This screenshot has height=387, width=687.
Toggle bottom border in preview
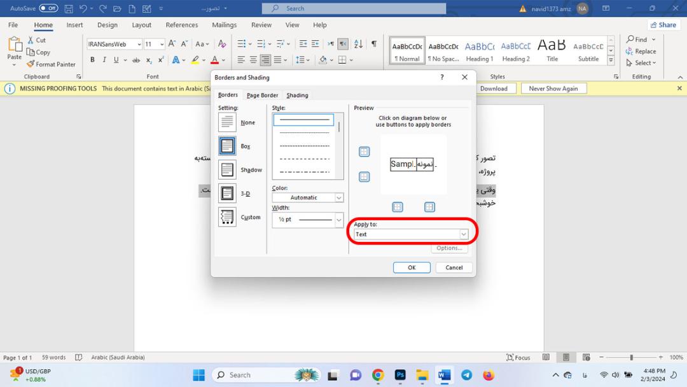(x=364, y=177)
